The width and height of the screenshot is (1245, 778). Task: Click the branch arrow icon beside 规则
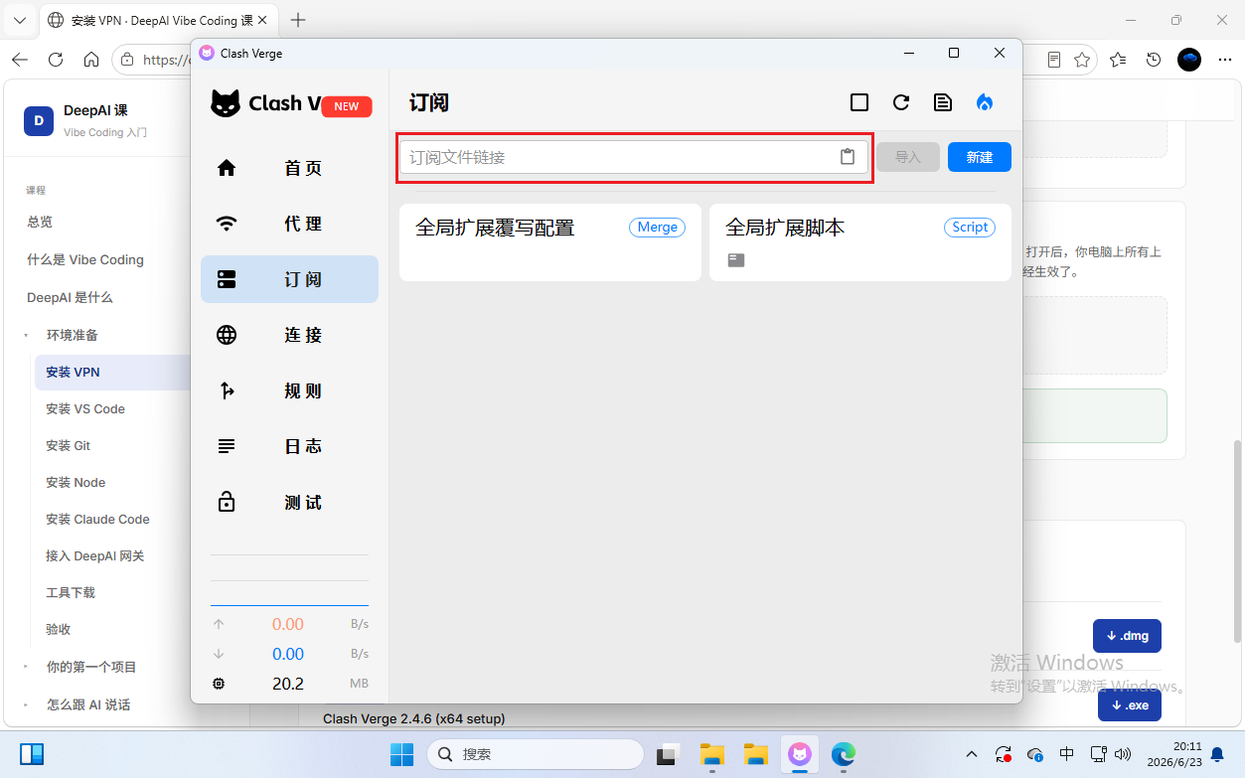click(x=227, y=390)
